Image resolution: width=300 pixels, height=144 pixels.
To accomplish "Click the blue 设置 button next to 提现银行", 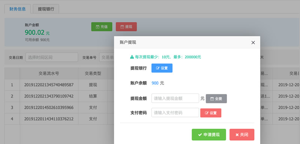I will pyautogui.click(x=162, y=68).
